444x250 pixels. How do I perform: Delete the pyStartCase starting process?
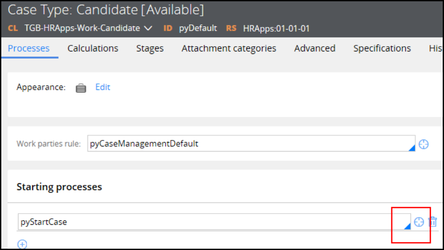[433, 222]
